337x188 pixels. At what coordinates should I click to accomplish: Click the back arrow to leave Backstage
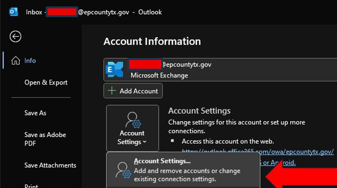(15, 36)
